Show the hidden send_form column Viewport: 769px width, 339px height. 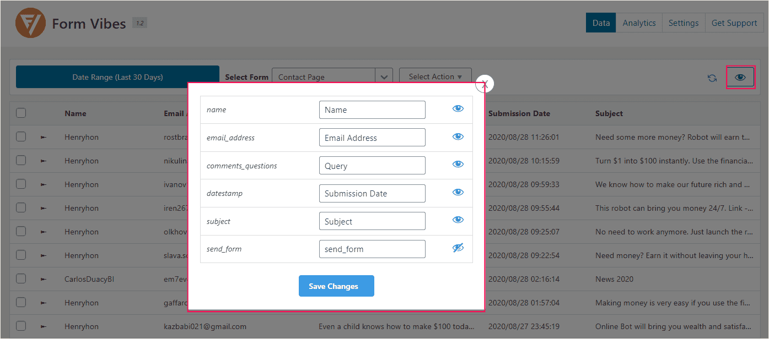pyautogui.click(x=458, y=248)
